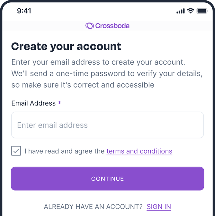Click the "Create your account" heading

(66, 46)
